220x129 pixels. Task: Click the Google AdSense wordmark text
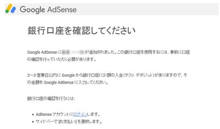[x=48, y=10]
